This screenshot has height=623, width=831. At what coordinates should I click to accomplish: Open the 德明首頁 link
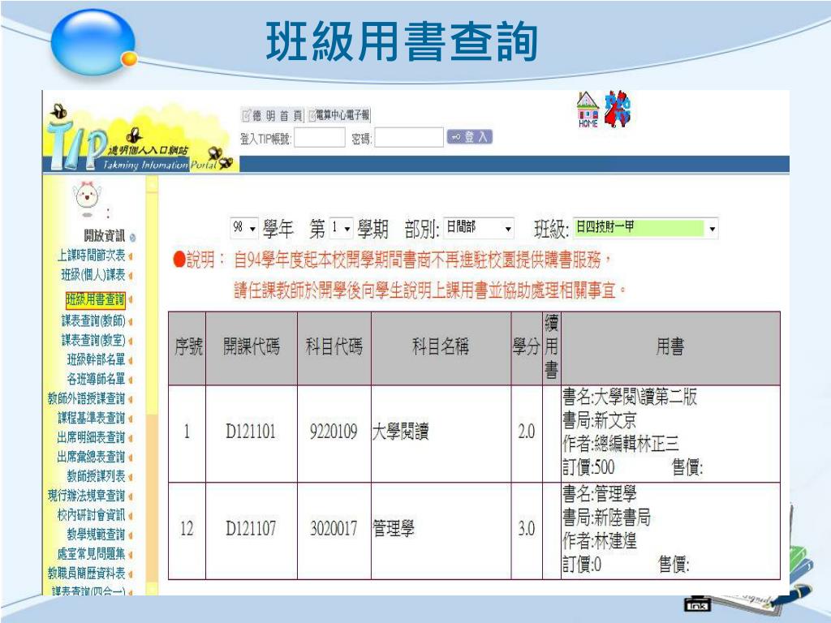pos(272,115)
